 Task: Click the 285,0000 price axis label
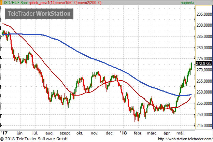[x=204, y=37]
